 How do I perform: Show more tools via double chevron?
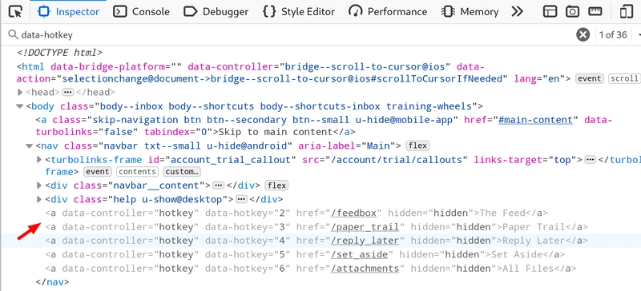pyautogui.click(x=517, y=12)
